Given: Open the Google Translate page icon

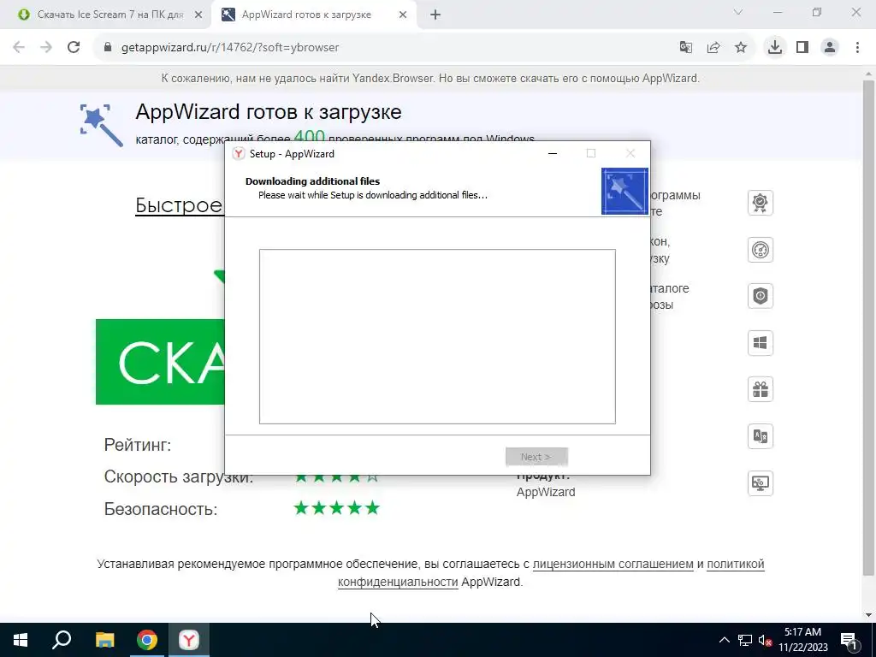Looking at the screenshot, I should (x=685, y=48).
